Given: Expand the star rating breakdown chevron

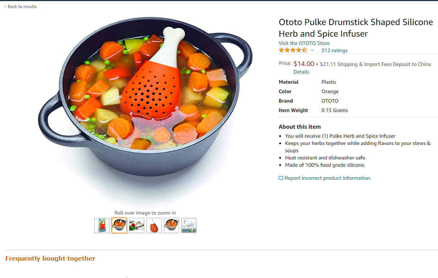Looking at the screenshot, I should pos(312,50).
